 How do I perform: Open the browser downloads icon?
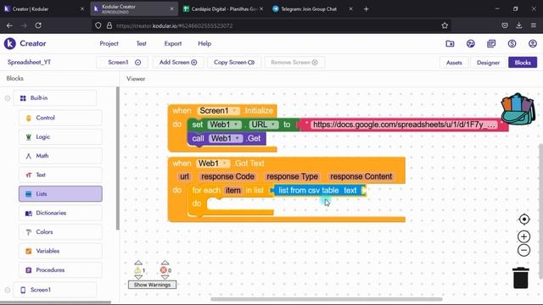tap(518, 25)
